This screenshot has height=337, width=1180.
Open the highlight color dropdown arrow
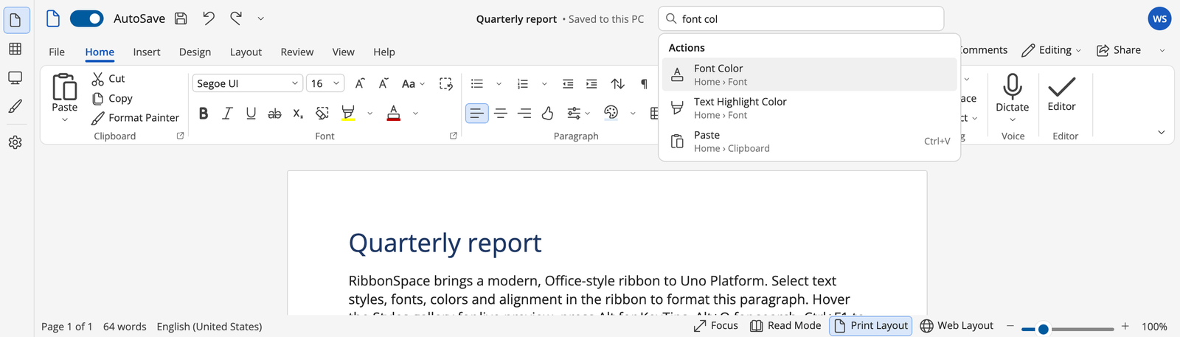pyautogui.click(x=369, y=114)
